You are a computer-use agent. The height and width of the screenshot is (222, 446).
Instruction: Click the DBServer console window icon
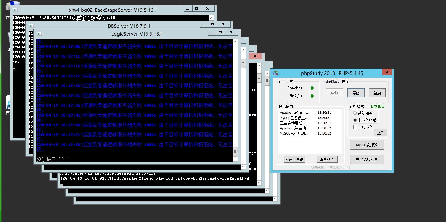(31, 26)
